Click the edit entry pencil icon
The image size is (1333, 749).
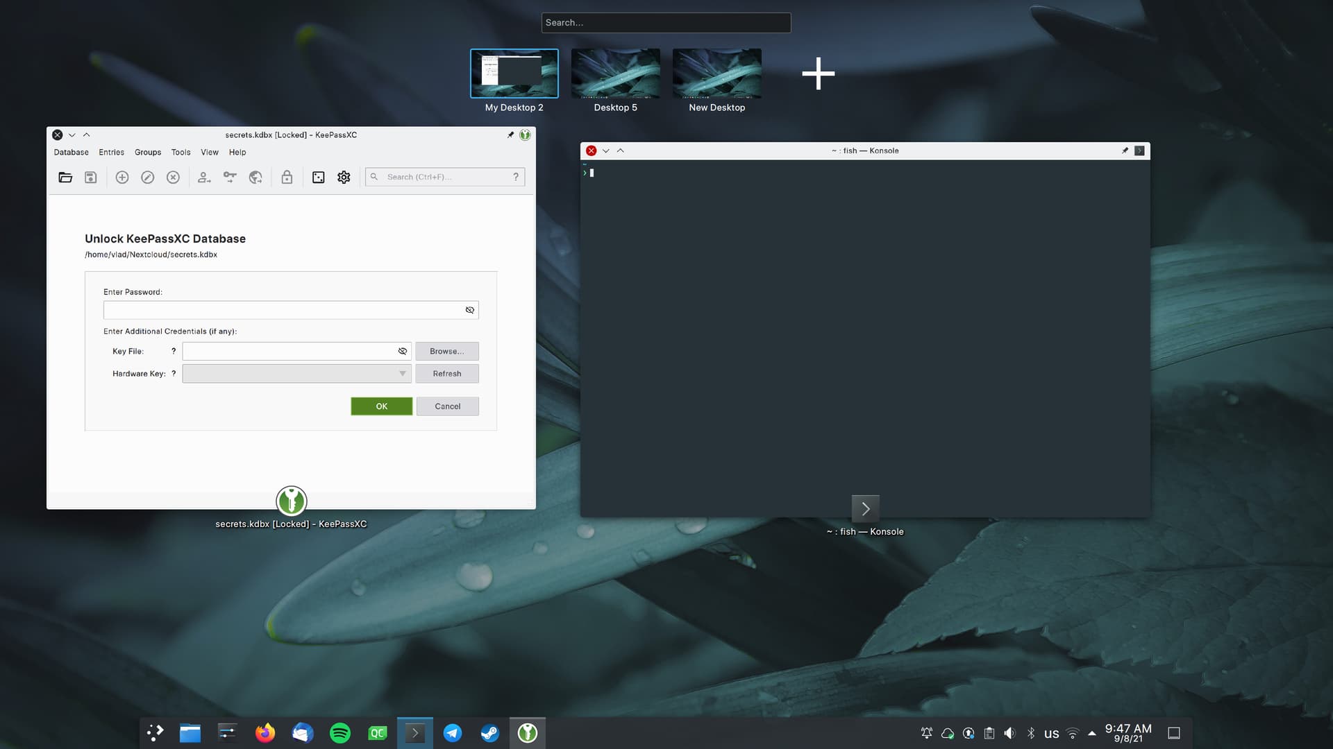coord(148,178)
